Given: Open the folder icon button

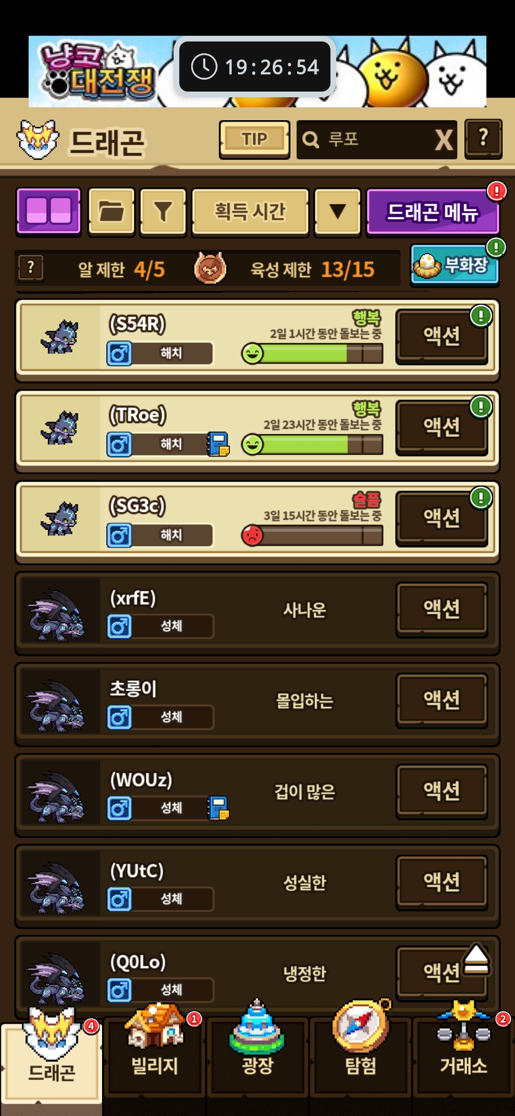Looking at the screenshot, I should 112,211.
